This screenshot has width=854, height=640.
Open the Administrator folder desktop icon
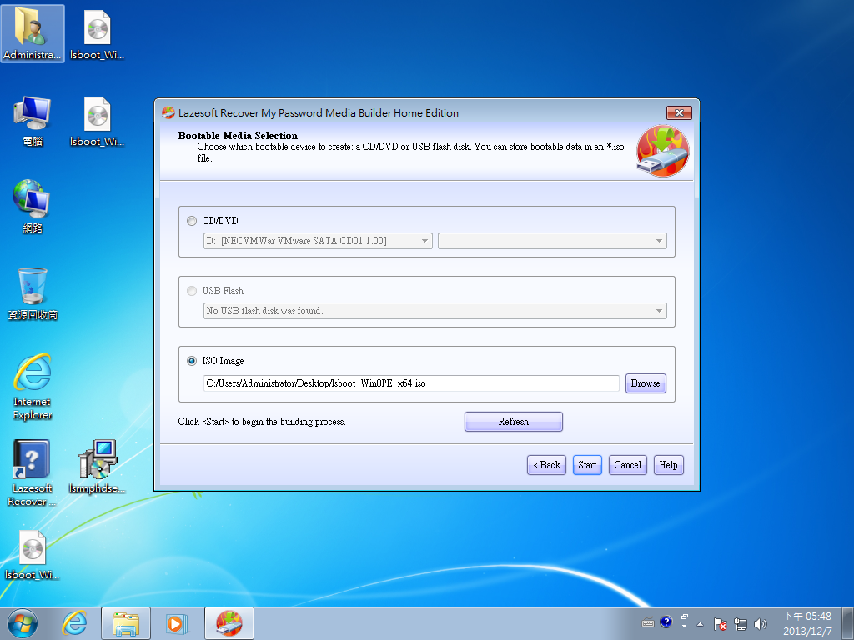point(33,33)
